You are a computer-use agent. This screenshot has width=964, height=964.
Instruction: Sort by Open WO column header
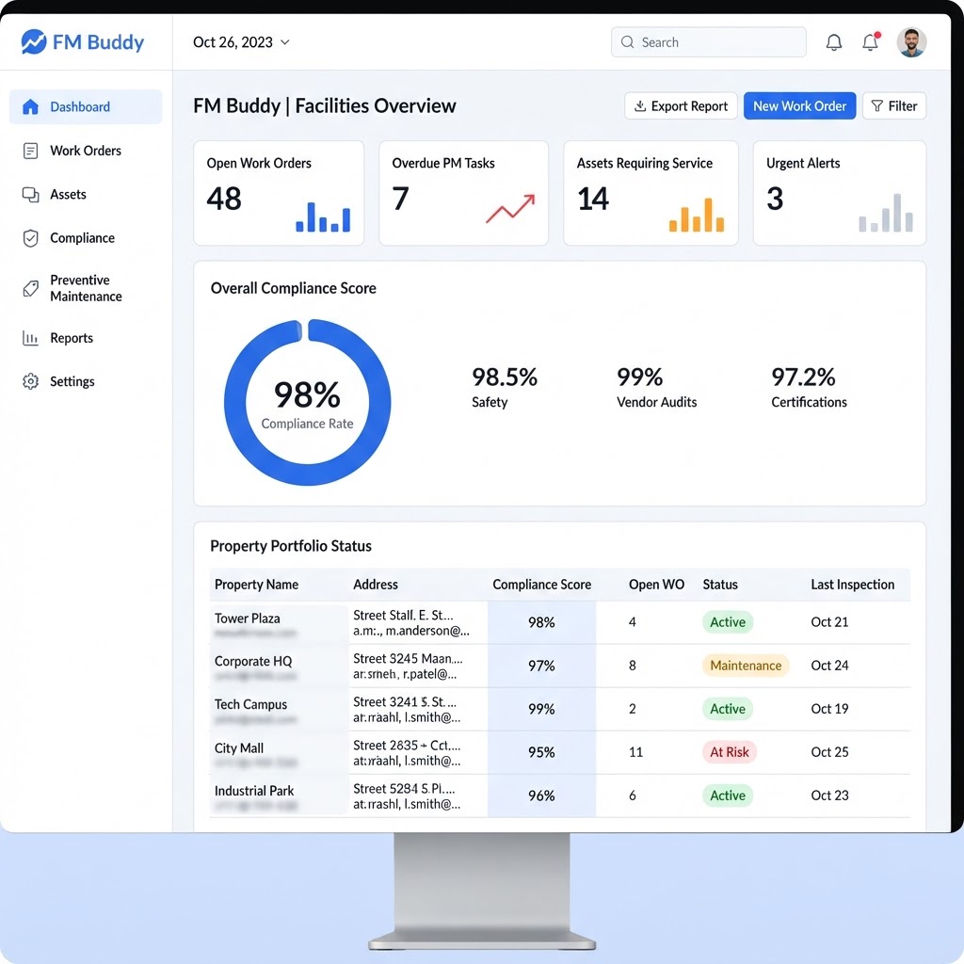pos(656,585)
